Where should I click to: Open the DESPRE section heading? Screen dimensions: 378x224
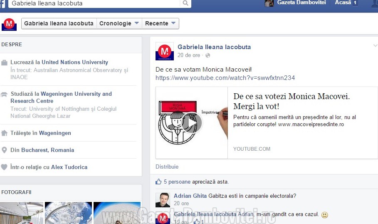12,45
